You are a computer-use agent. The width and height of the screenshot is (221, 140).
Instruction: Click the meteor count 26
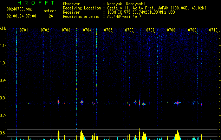(x=51, y=16)
